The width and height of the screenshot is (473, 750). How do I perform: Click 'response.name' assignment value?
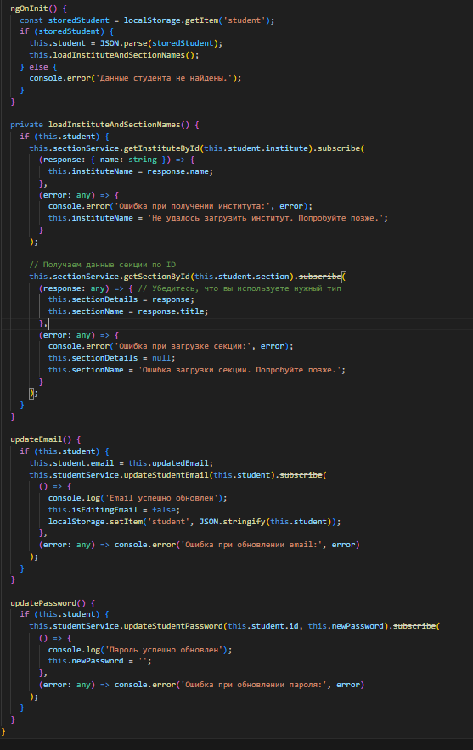178,171
